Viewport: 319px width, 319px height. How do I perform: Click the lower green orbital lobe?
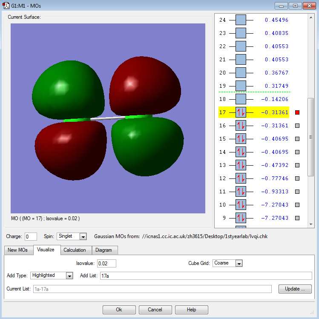pos(147,147)
